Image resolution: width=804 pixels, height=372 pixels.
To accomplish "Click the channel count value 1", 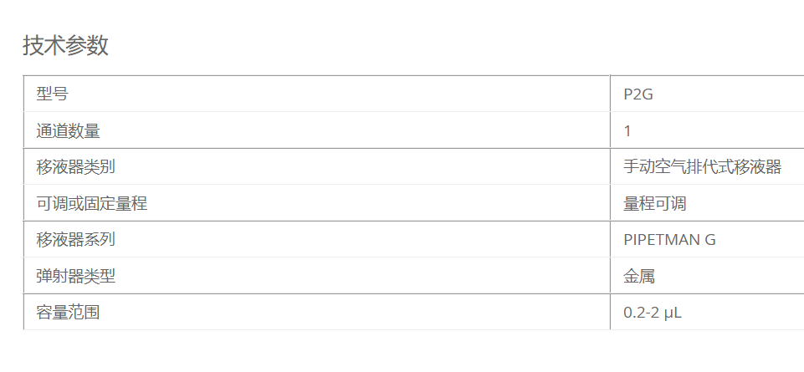I will pyautogui.click(x=627, y=131).
